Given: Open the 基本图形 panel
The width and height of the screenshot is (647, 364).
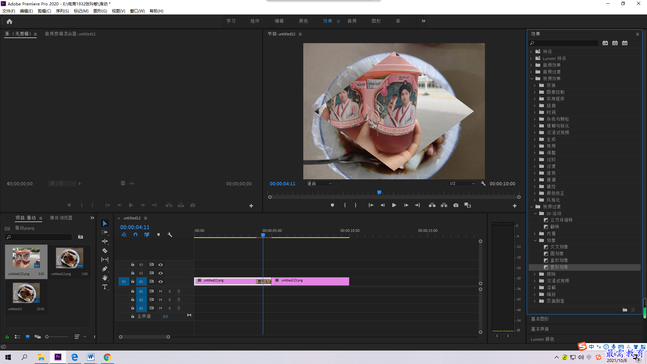Looking at the screenshot, I should [540, 319].
